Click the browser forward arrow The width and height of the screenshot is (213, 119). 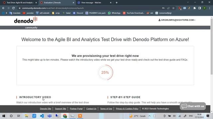tap(8, 8)
